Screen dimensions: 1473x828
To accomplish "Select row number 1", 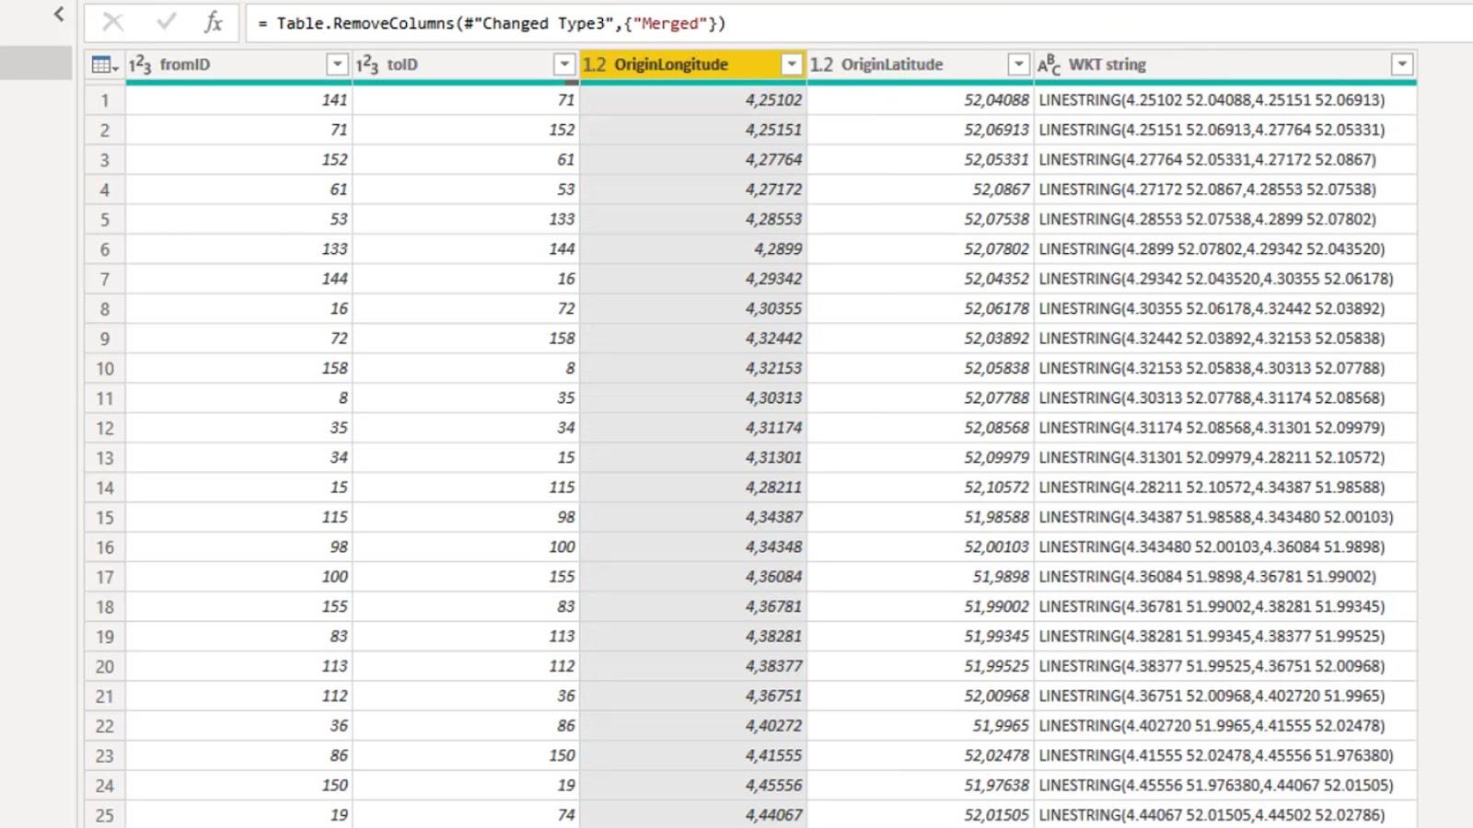I will click(105, 100).
